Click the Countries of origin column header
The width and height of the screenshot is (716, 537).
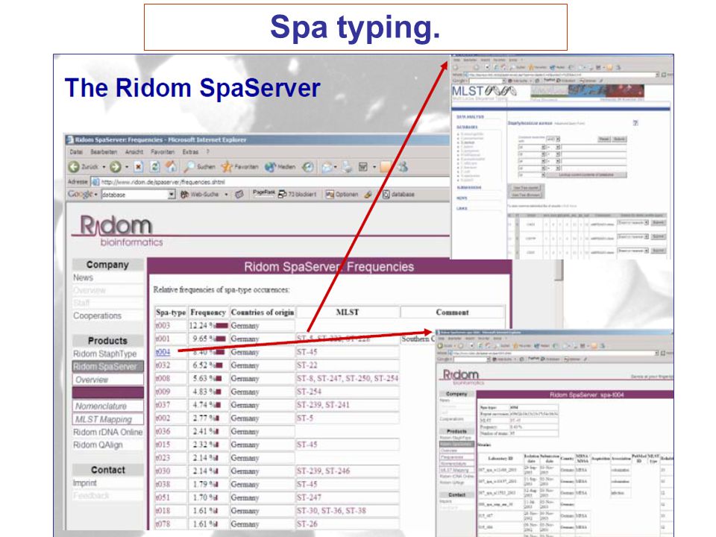click(x=262, y=313)
